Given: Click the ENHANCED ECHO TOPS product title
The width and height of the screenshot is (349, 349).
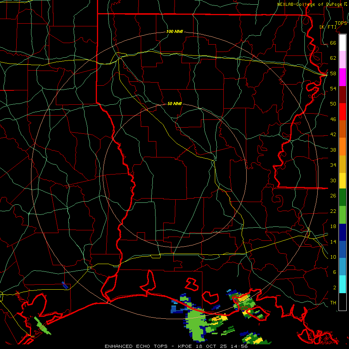Looking at the screenshot, I should (136, 346).
